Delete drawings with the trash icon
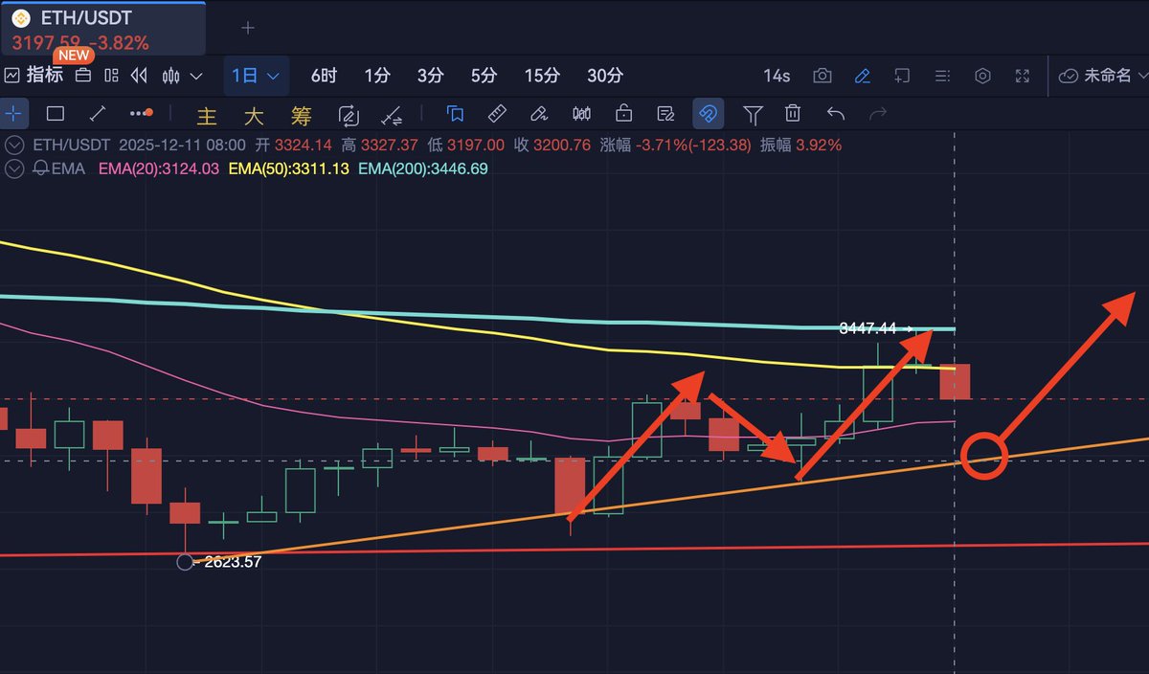 (x=793, y=114)
